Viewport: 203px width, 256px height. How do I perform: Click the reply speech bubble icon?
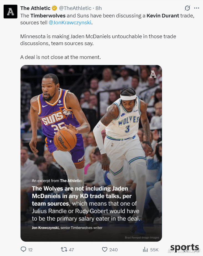click(23, 249)
